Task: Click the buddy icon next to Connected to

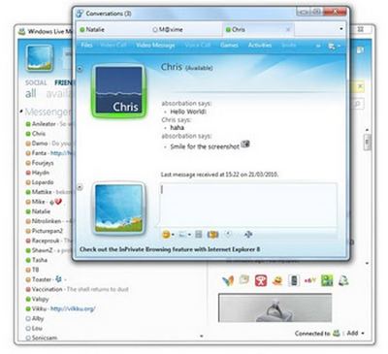Action: [337, 333]
